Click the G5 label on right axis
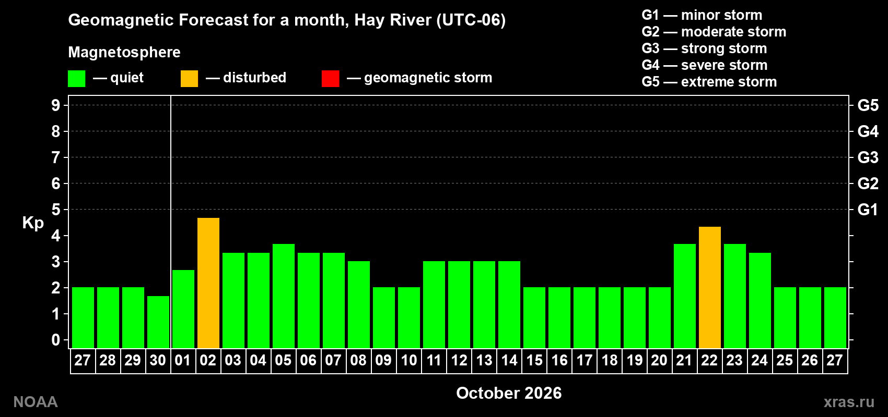The width and height of the screenshot is (888, 417). point(868,105)
